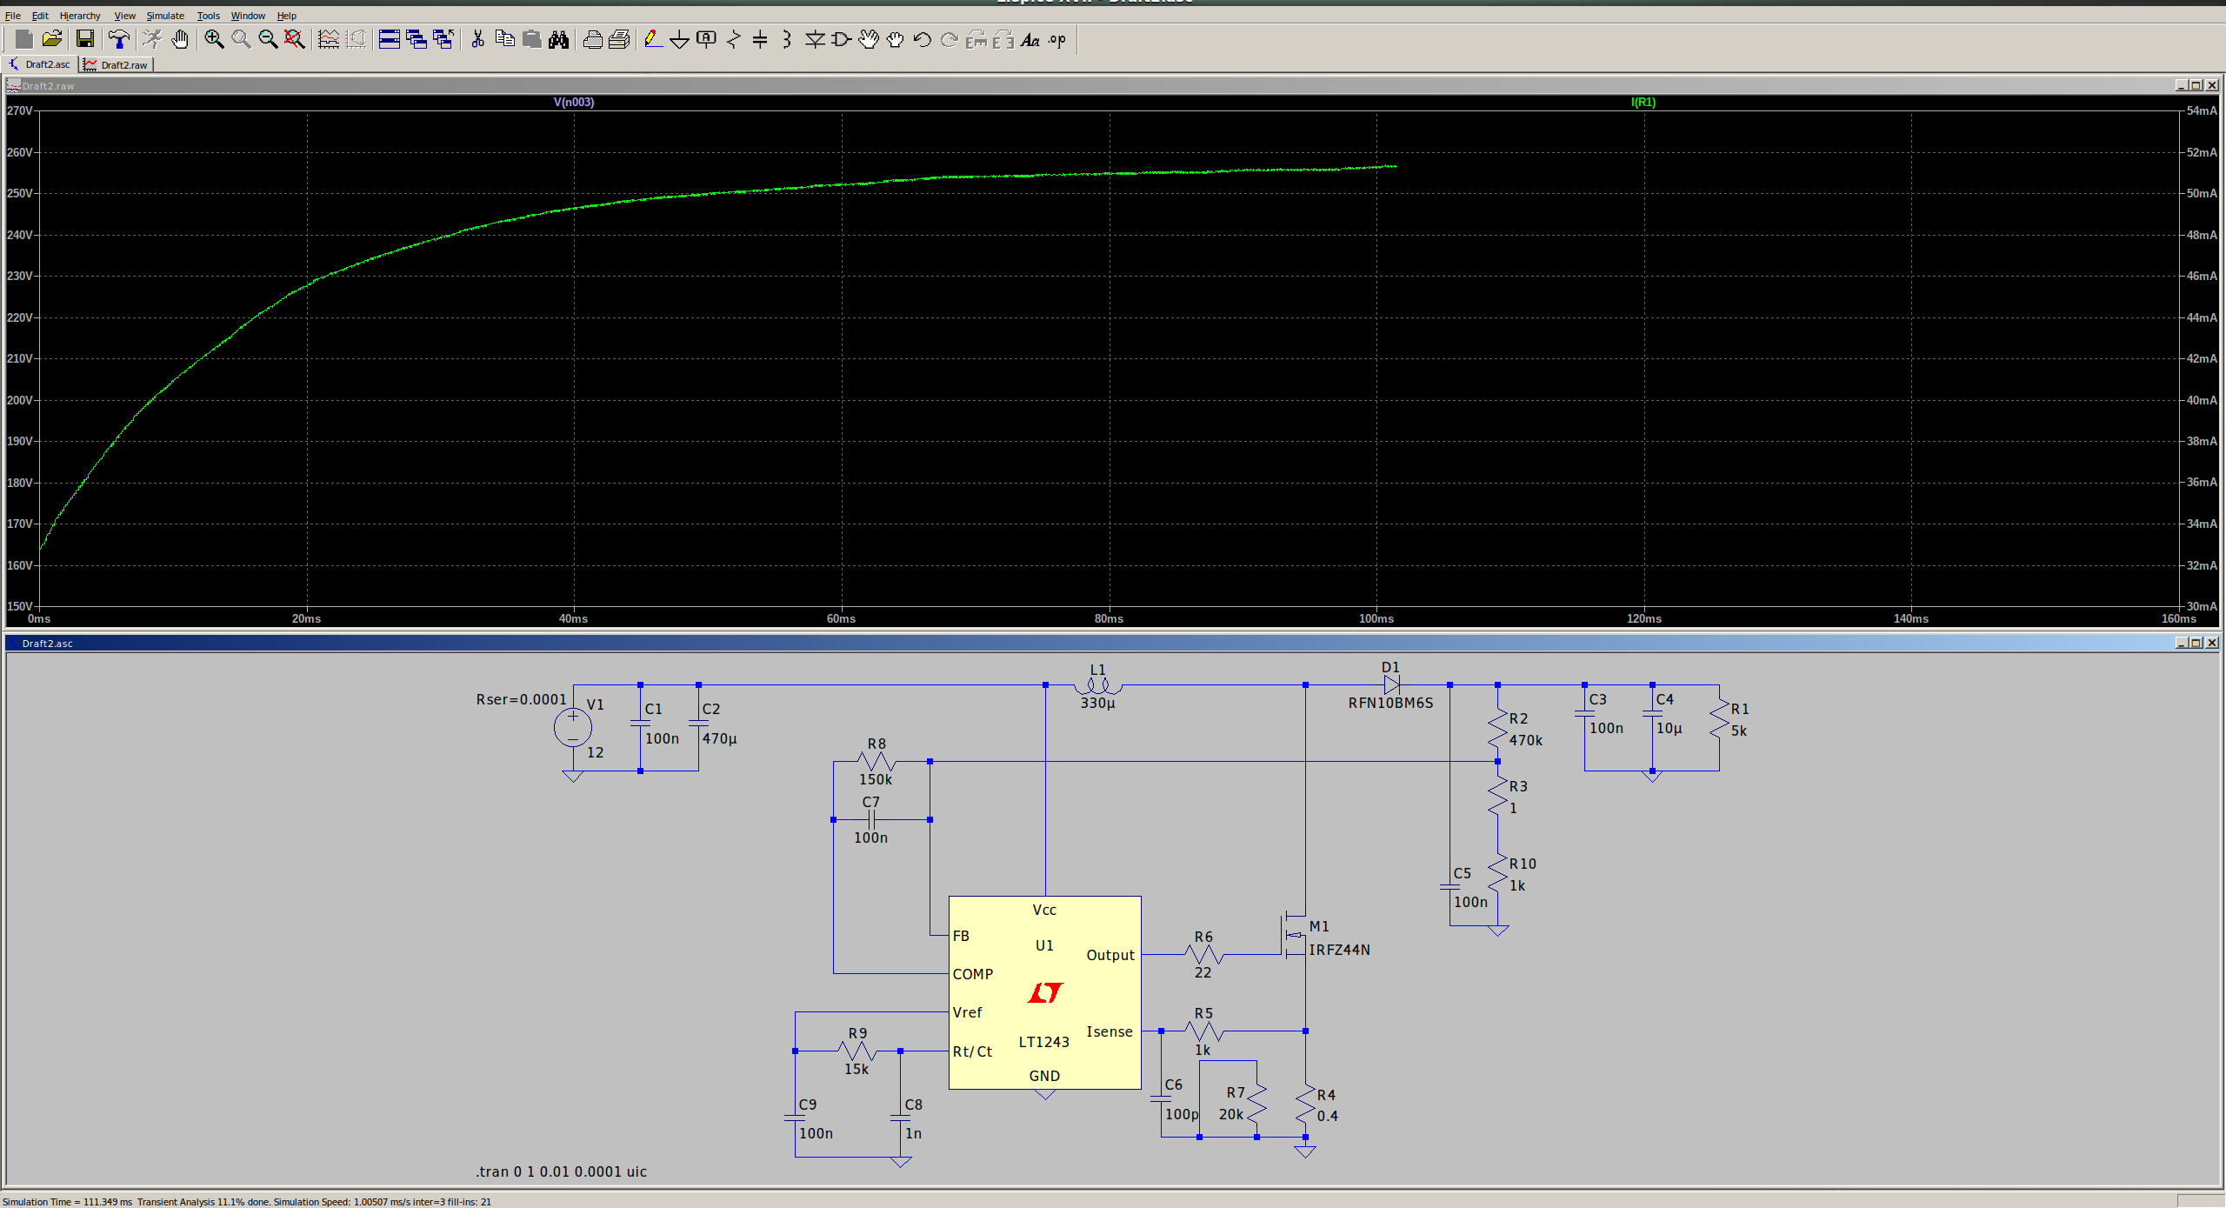Click the 'IRFZ44N' MOSFET label
The image size is (2226, 1208).
tap(1339, 950)
